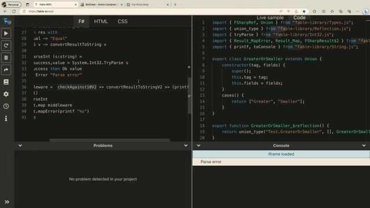Click the clipboard icon in the sidebar
370x208 pixels.
tap(6, 58)
